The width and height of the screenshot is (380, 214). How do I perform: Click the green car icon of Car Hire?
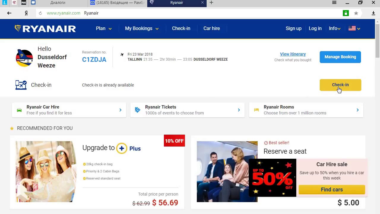pyautogui.click(x=19, y=110)
